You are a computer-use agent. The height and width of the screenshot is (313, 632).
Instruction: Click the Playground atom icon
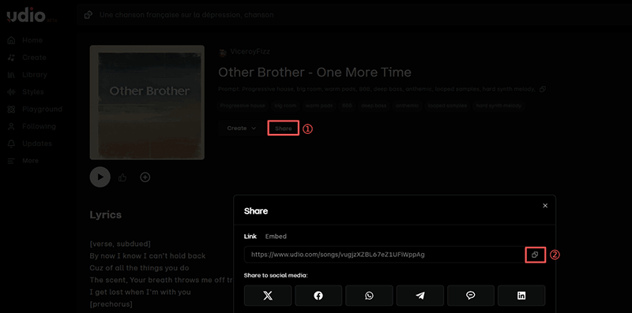pyautogui.click(x=11, y=109)
